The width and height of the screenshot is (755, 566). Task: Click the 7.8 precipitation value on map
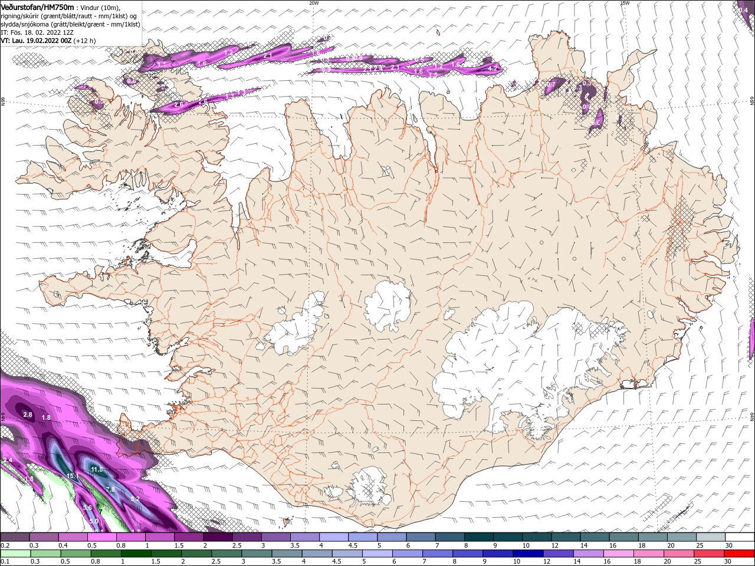(110, 489)
